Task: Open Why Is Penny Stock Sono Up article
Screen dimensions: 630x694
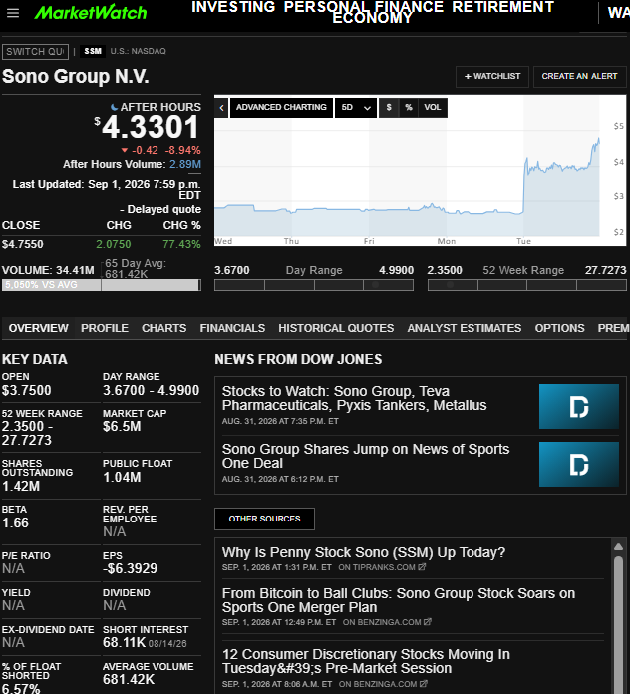Action: point(364,552)
